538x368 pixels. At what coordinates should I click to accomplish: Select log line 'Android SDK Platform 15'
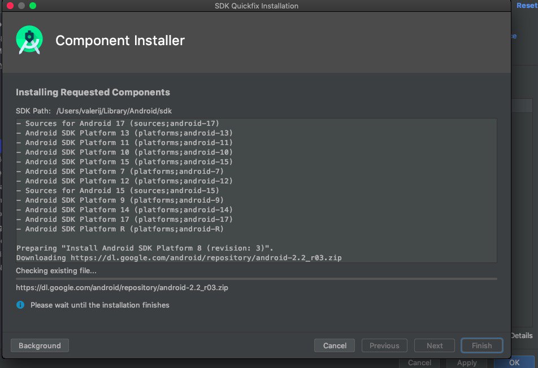tap(124, 162)
